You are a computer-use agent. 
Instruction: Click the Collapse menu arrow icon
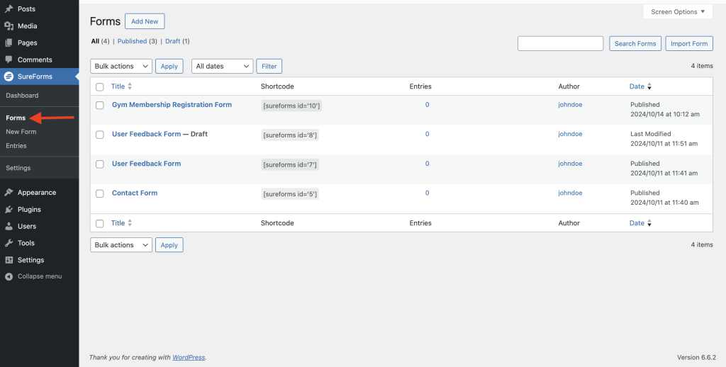pyautogui.click(x=9, y=276)
